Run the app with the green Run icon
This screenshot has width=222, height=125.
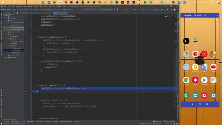(x=117, y=10)
